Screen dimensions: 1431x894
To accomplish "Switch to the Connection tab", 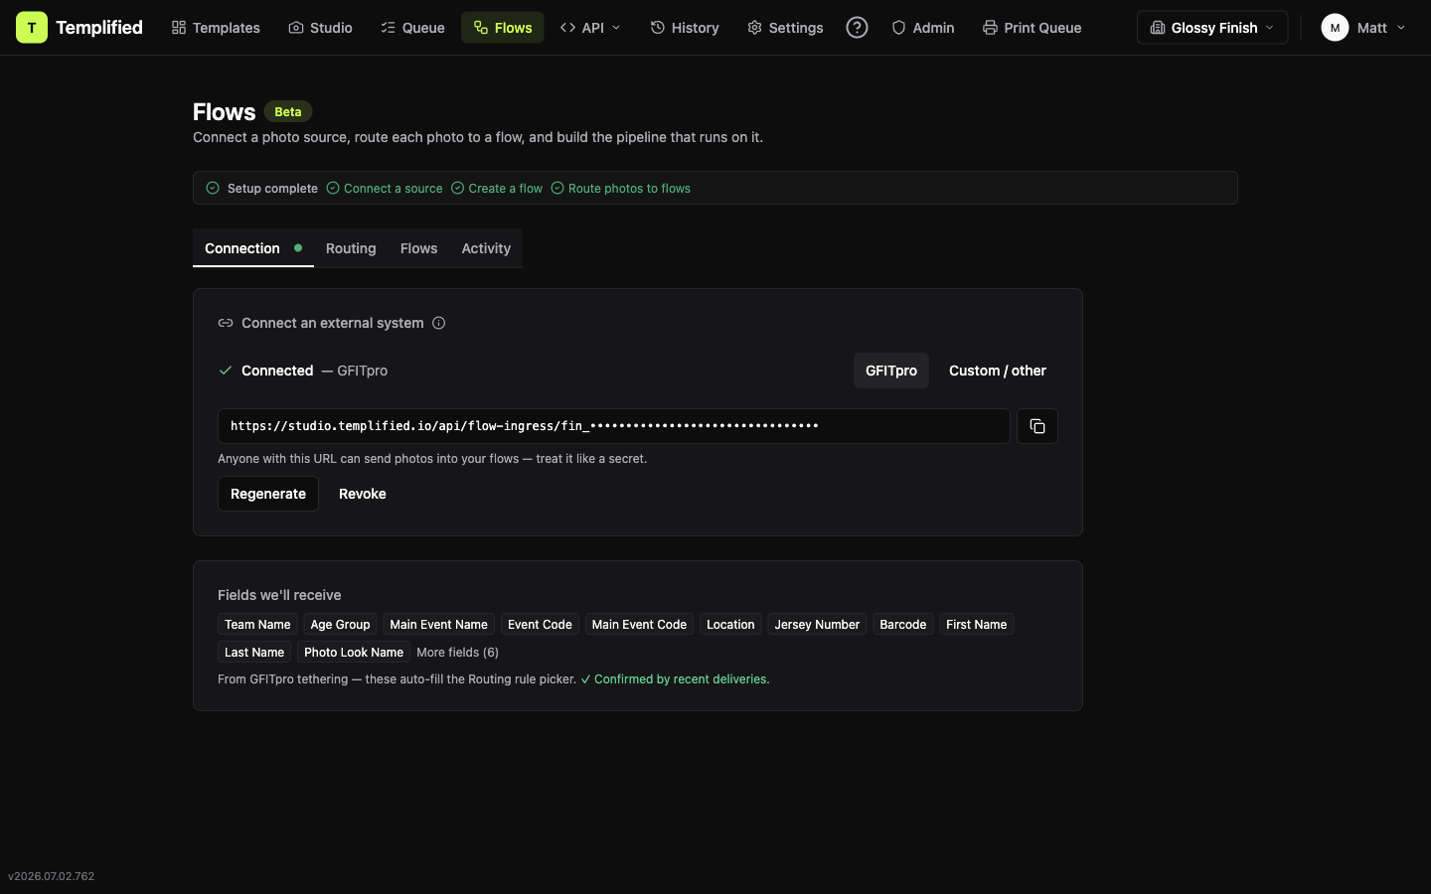I will click(x=253, y=248).
